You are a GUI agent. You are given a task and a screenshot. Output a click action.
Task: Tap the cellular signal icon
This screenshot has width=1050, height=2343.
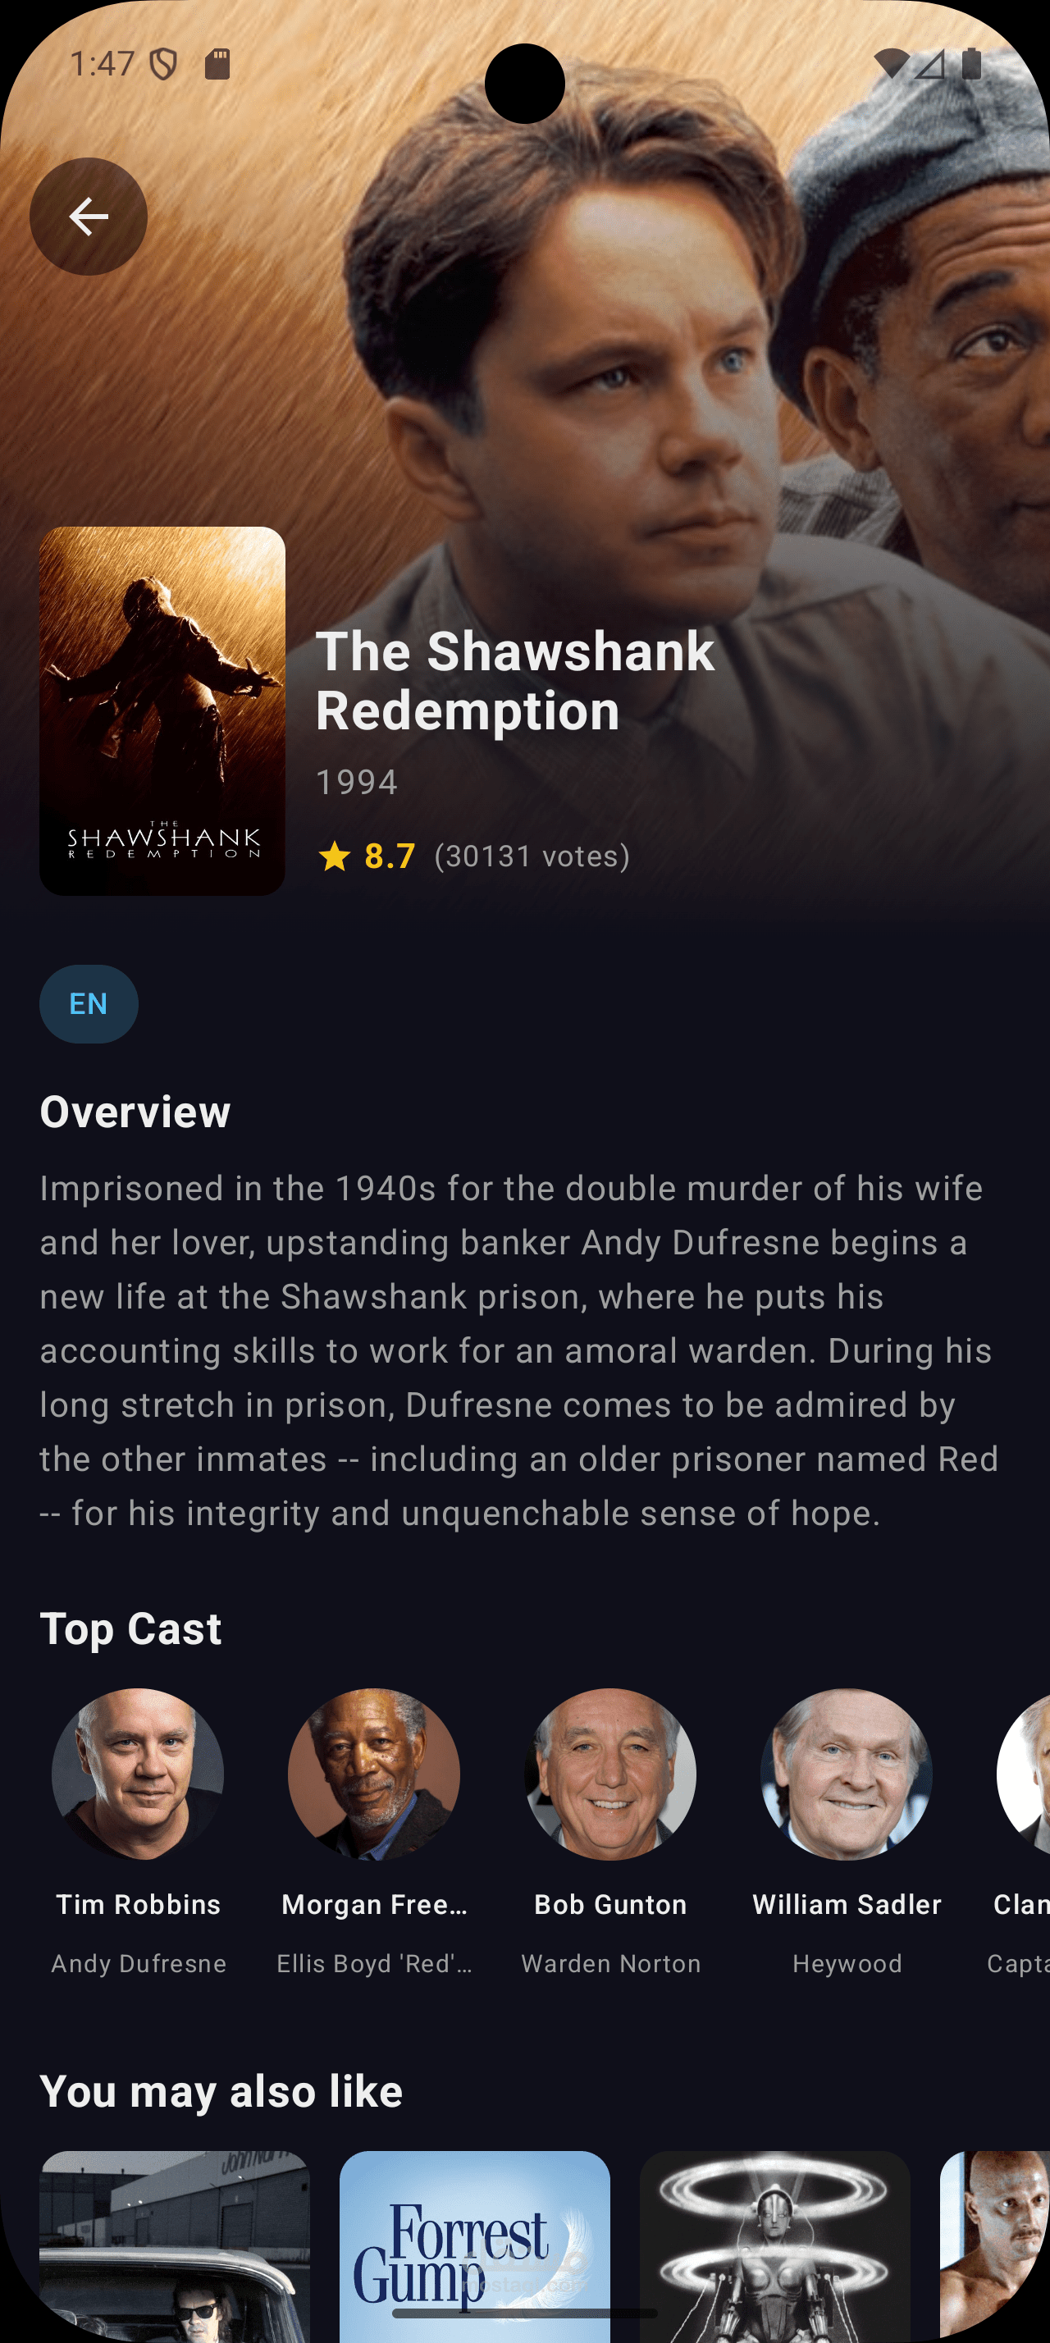point(930,64)
